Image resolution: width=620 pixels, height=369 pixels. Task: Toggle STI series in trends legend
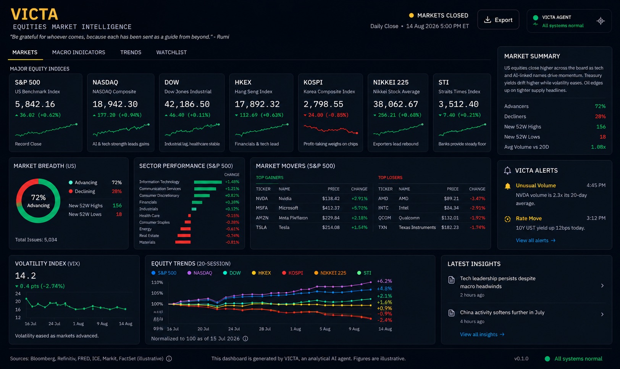coord(364,273)
